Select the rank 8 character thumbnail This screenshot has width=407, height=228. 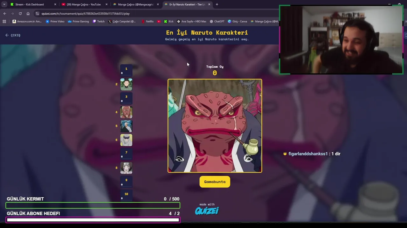(126, 168)
